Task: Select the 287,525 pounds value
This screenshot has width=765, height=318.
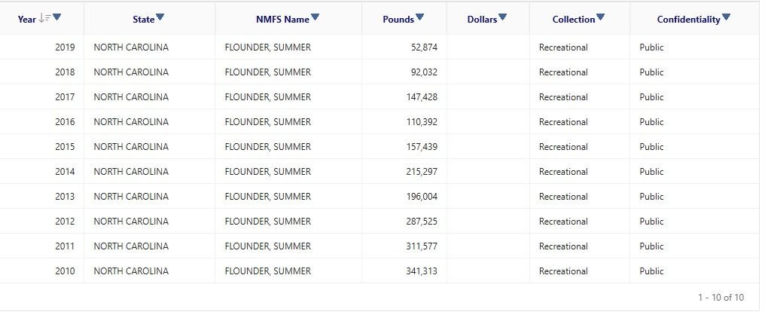Action: (x=422, y=222)
